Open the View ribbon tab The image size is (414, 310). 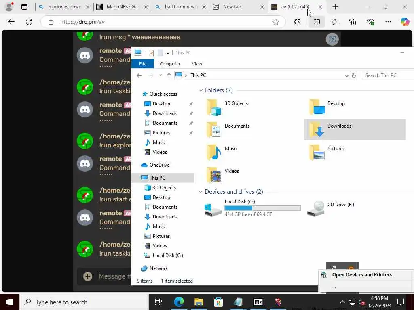pyautogui.click(x=197, y=64)
